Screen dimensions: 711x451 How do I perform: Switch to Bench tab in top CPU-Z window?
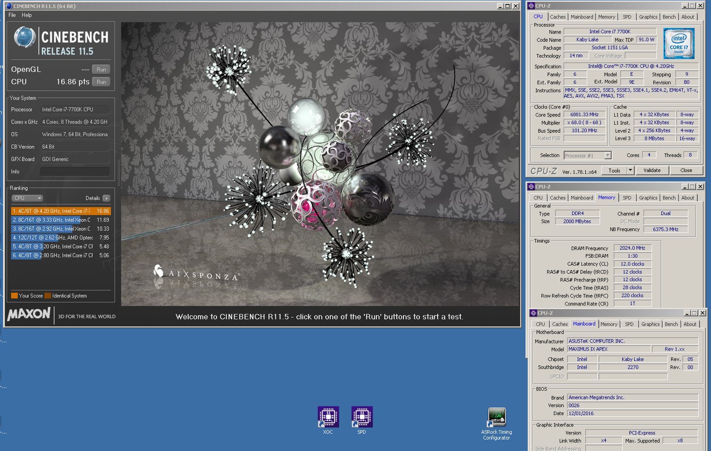coord(669,17)
